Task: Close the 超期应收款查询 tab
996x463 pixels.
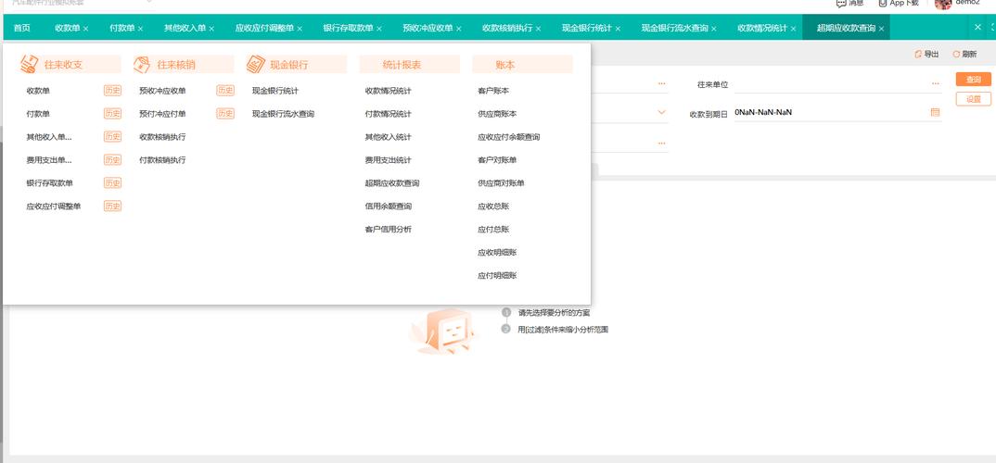Action: point(881,29)
